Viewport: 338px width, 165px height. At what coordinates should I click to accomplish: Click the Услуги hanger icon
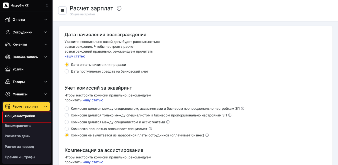tap(8, 69)
